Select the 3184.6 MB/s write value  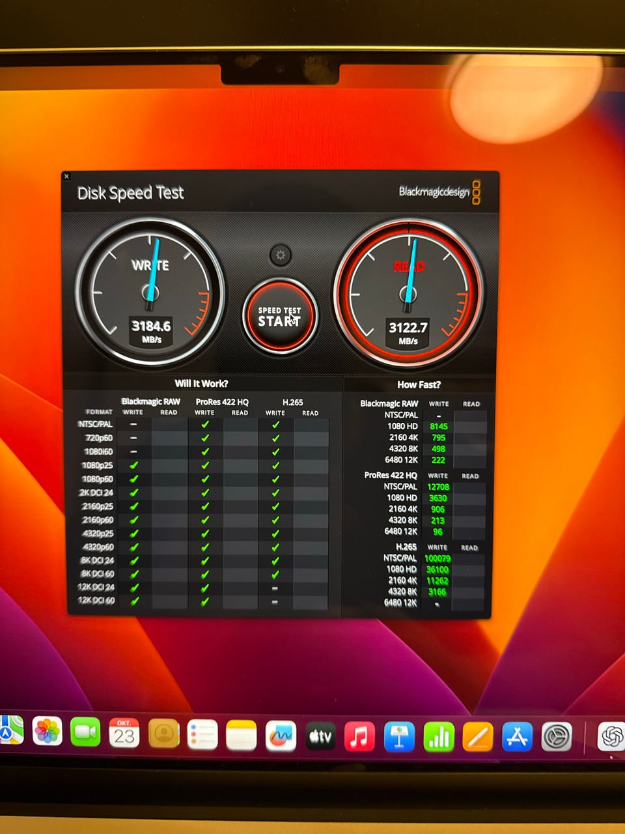[x=151, y=326]
